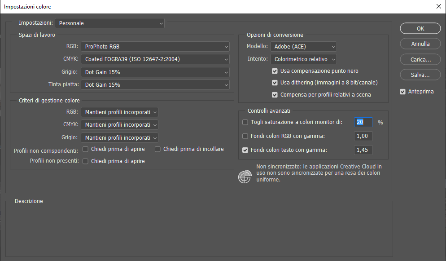This screenshot has height=261, width=446.
Task: Check Chiedi prima di incollare option
Action: tap(158, 149)
